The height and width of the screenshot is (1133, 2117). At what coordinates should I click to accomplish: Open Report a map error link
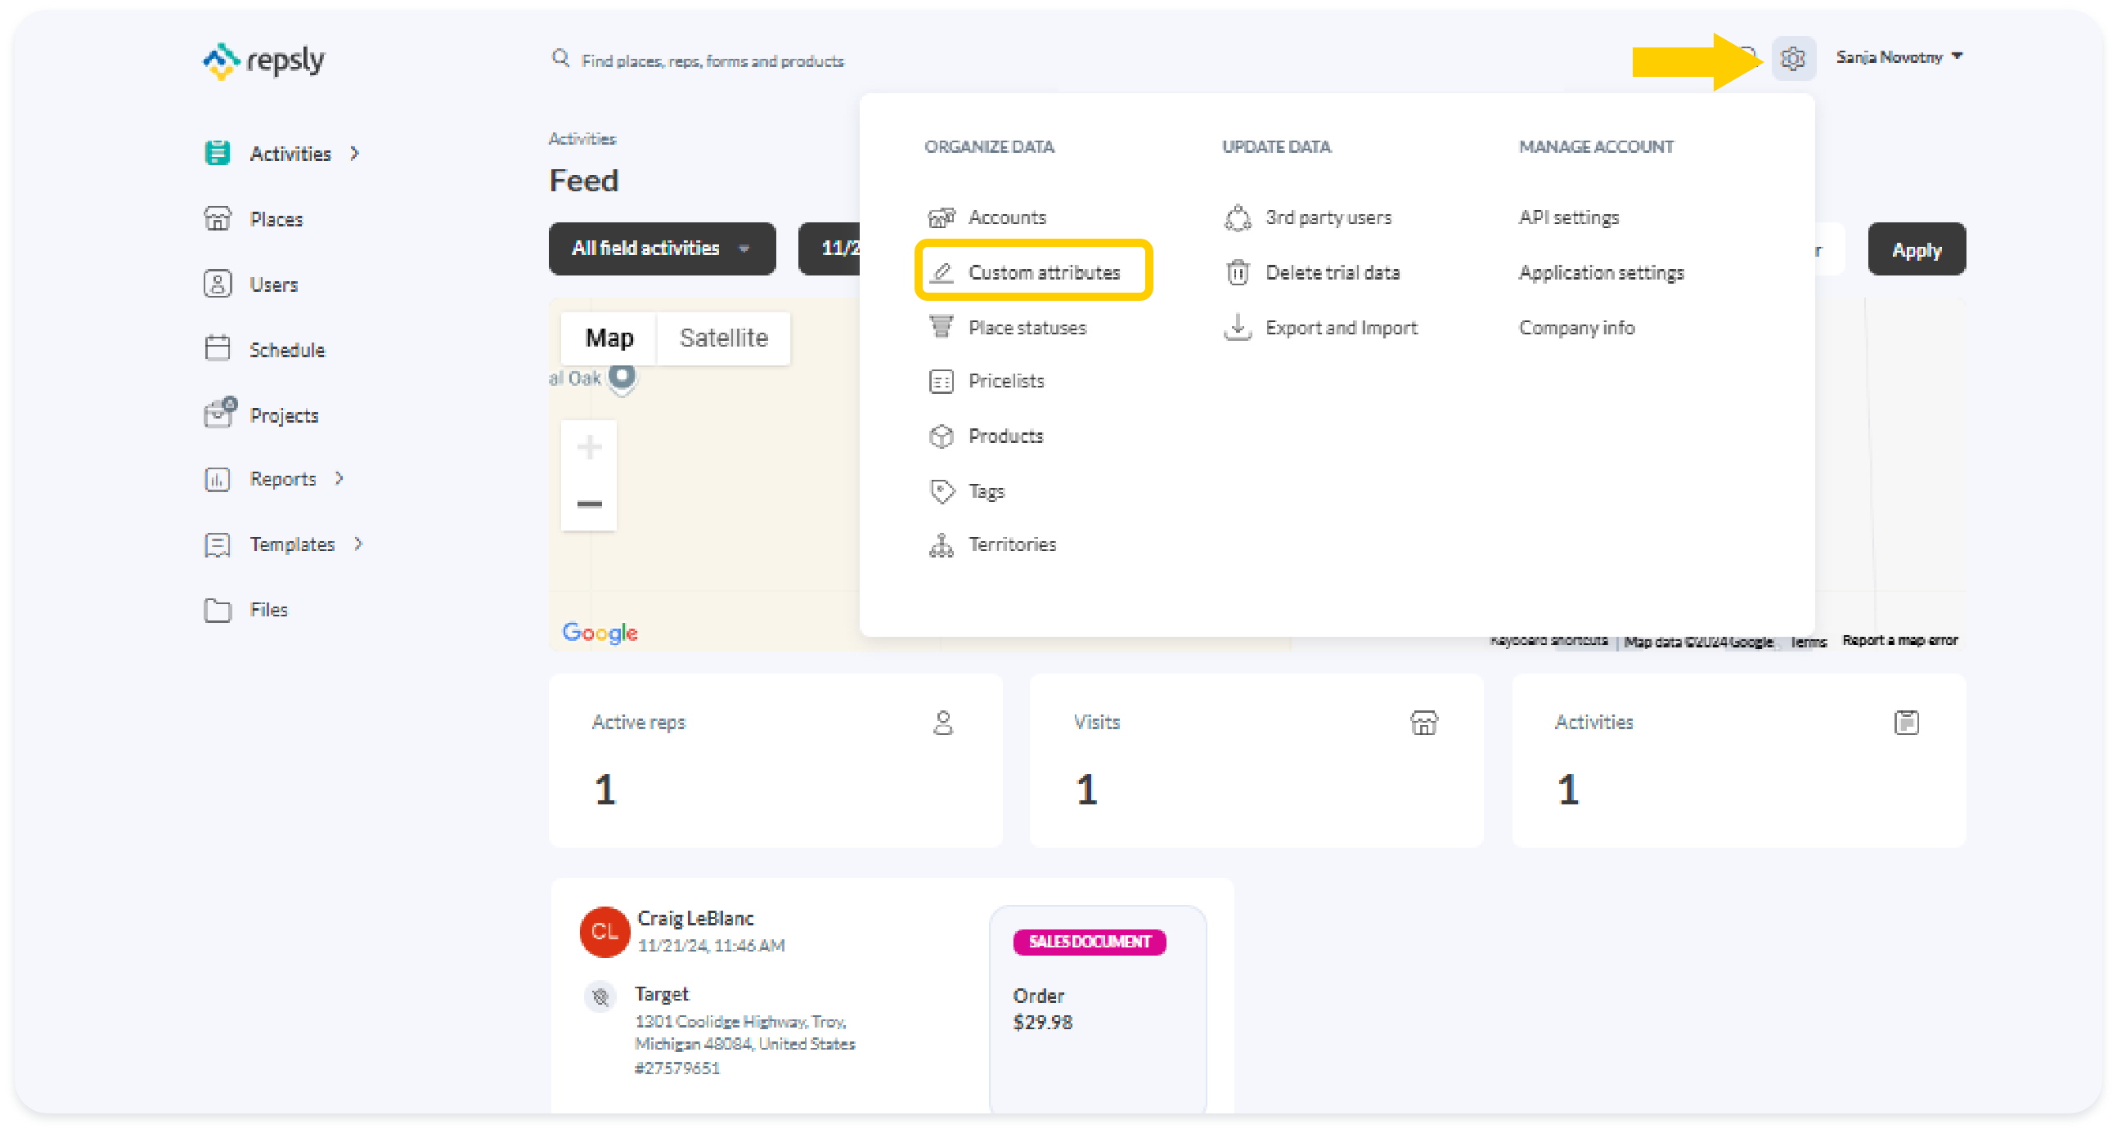tap(1900, 640)
